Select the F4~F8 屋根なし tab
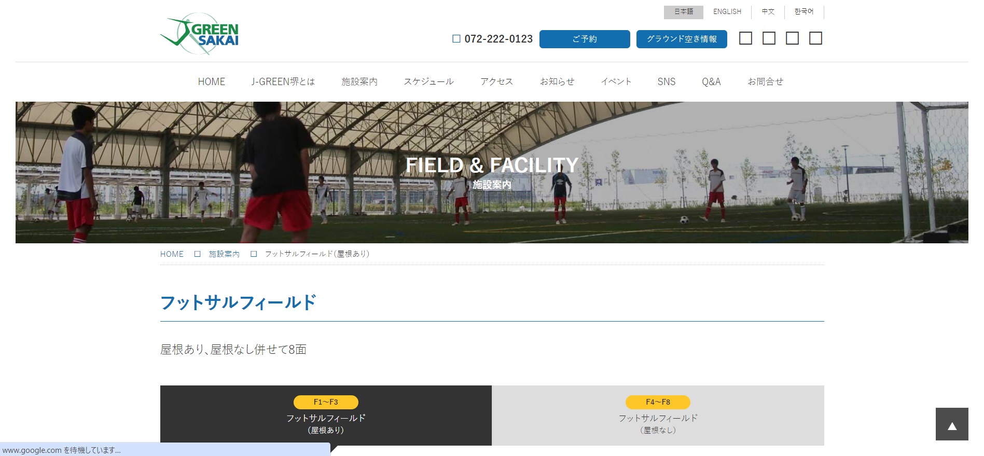Screen dimensions: 984x456 (658, 416)
